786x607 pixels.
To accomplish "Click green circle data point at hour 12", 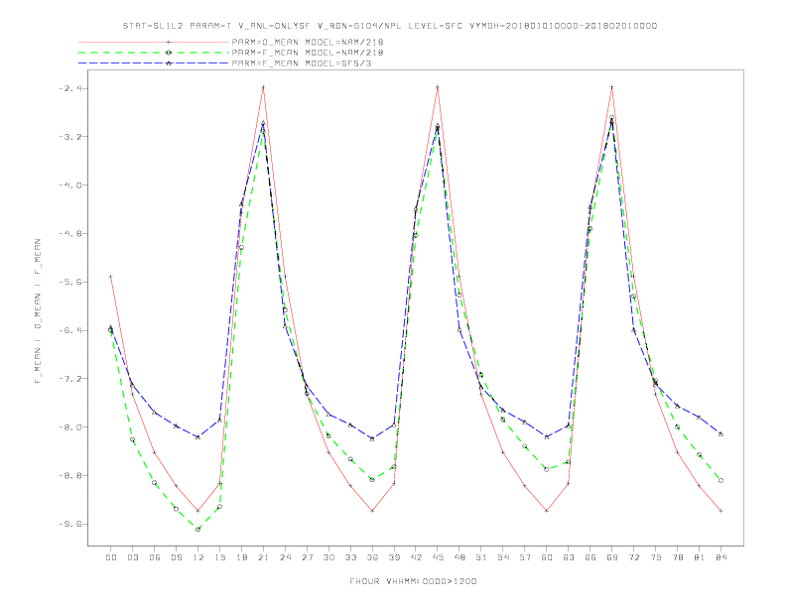I will [x=198, y=530].
